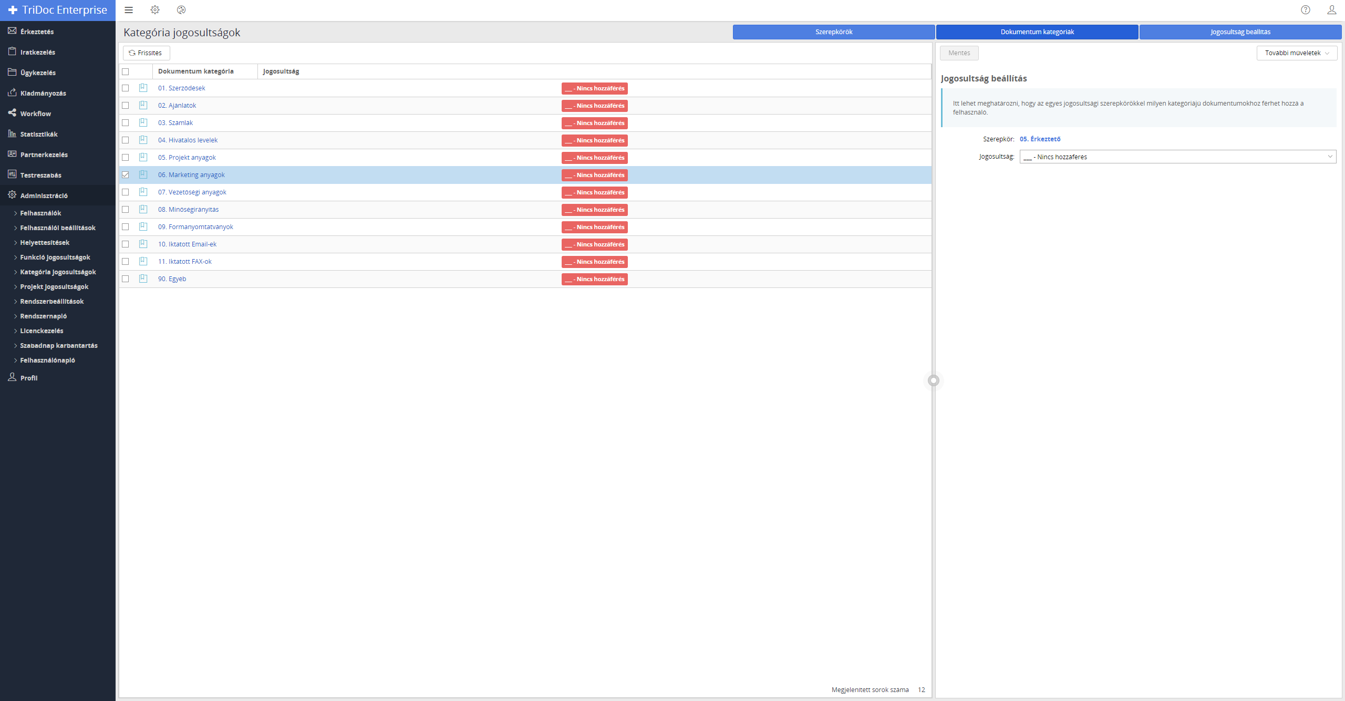Click the color palette theme icon
Image resolution: width=1345 pixels, height=701 pixels.
pyautogui.click(x=181, y=10)
